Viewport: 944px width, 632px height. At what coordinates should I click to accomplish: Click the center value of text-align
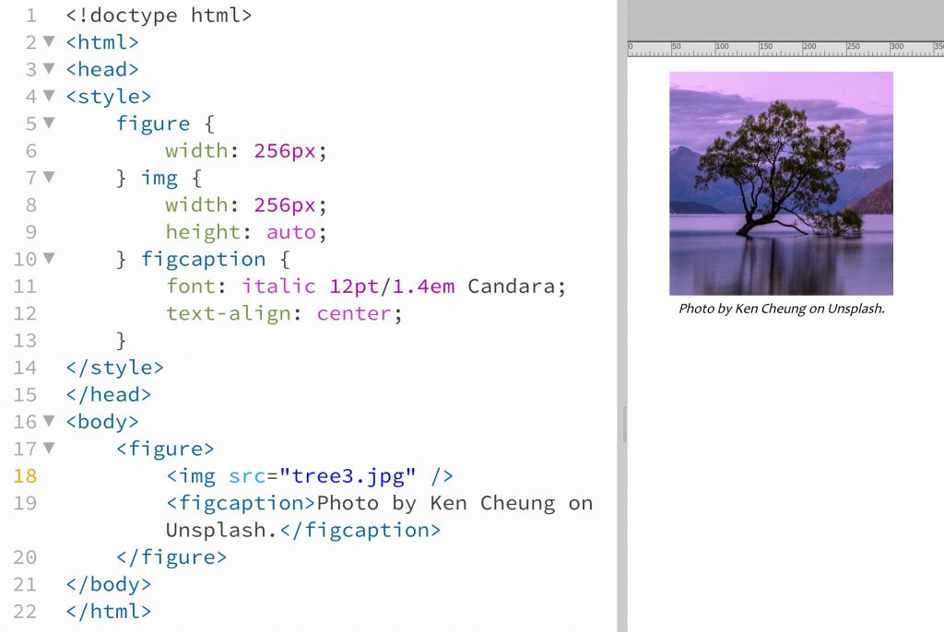coord(353,313)
